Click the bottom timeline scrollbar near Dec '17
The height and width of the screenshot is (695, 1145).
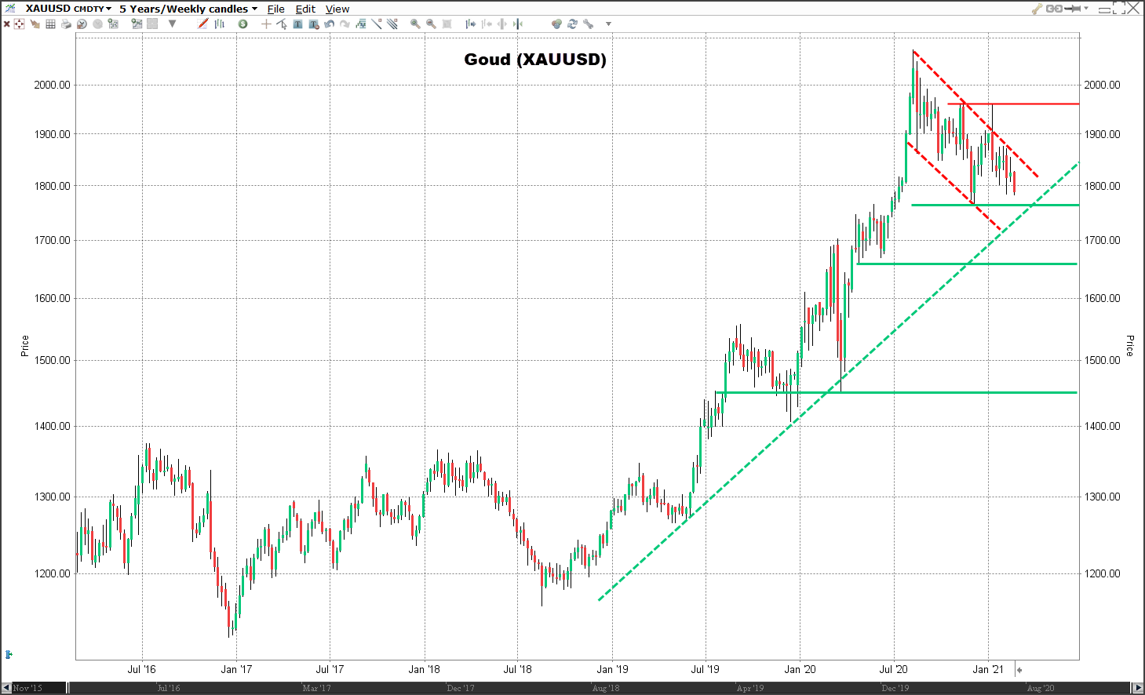pyautogui.click(x=461, y=688)
